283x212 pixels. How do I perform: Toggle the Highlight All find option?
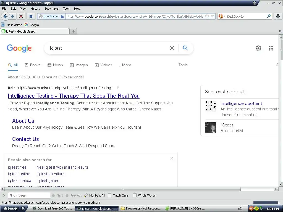click(x=95, y=195)
